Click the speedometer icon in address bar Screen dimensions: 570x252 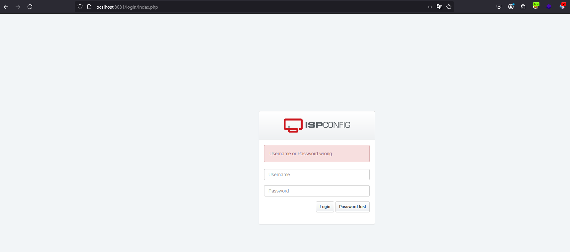point(430,7)
